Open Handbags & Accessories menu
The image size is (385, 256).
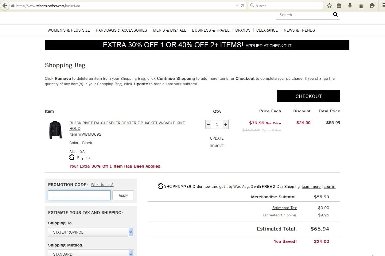pyautogui.click(x=121, y=30)
